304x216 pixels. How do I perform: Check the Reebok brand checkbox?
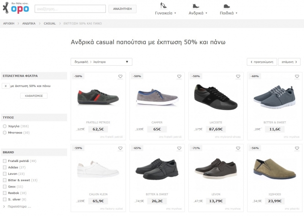(4, 193)
